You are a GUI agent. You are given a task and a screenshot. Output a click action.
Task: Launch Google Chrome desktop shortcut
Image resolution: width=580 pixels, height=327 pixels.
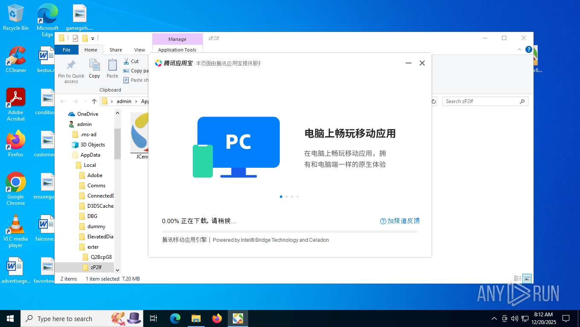[x=16, y=189]
